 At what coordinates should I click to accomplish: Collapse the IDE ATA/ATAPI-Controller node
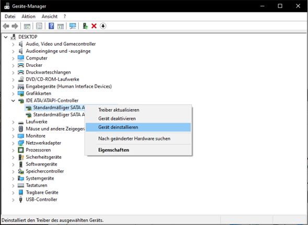pyautogui.click(x=13, y=101)
